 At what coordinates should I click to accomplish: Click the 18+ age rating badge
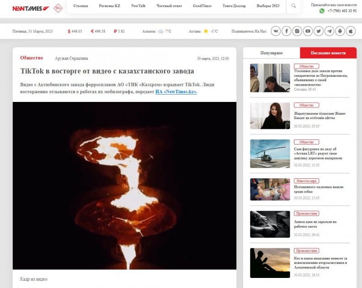[x=58, y=8]
